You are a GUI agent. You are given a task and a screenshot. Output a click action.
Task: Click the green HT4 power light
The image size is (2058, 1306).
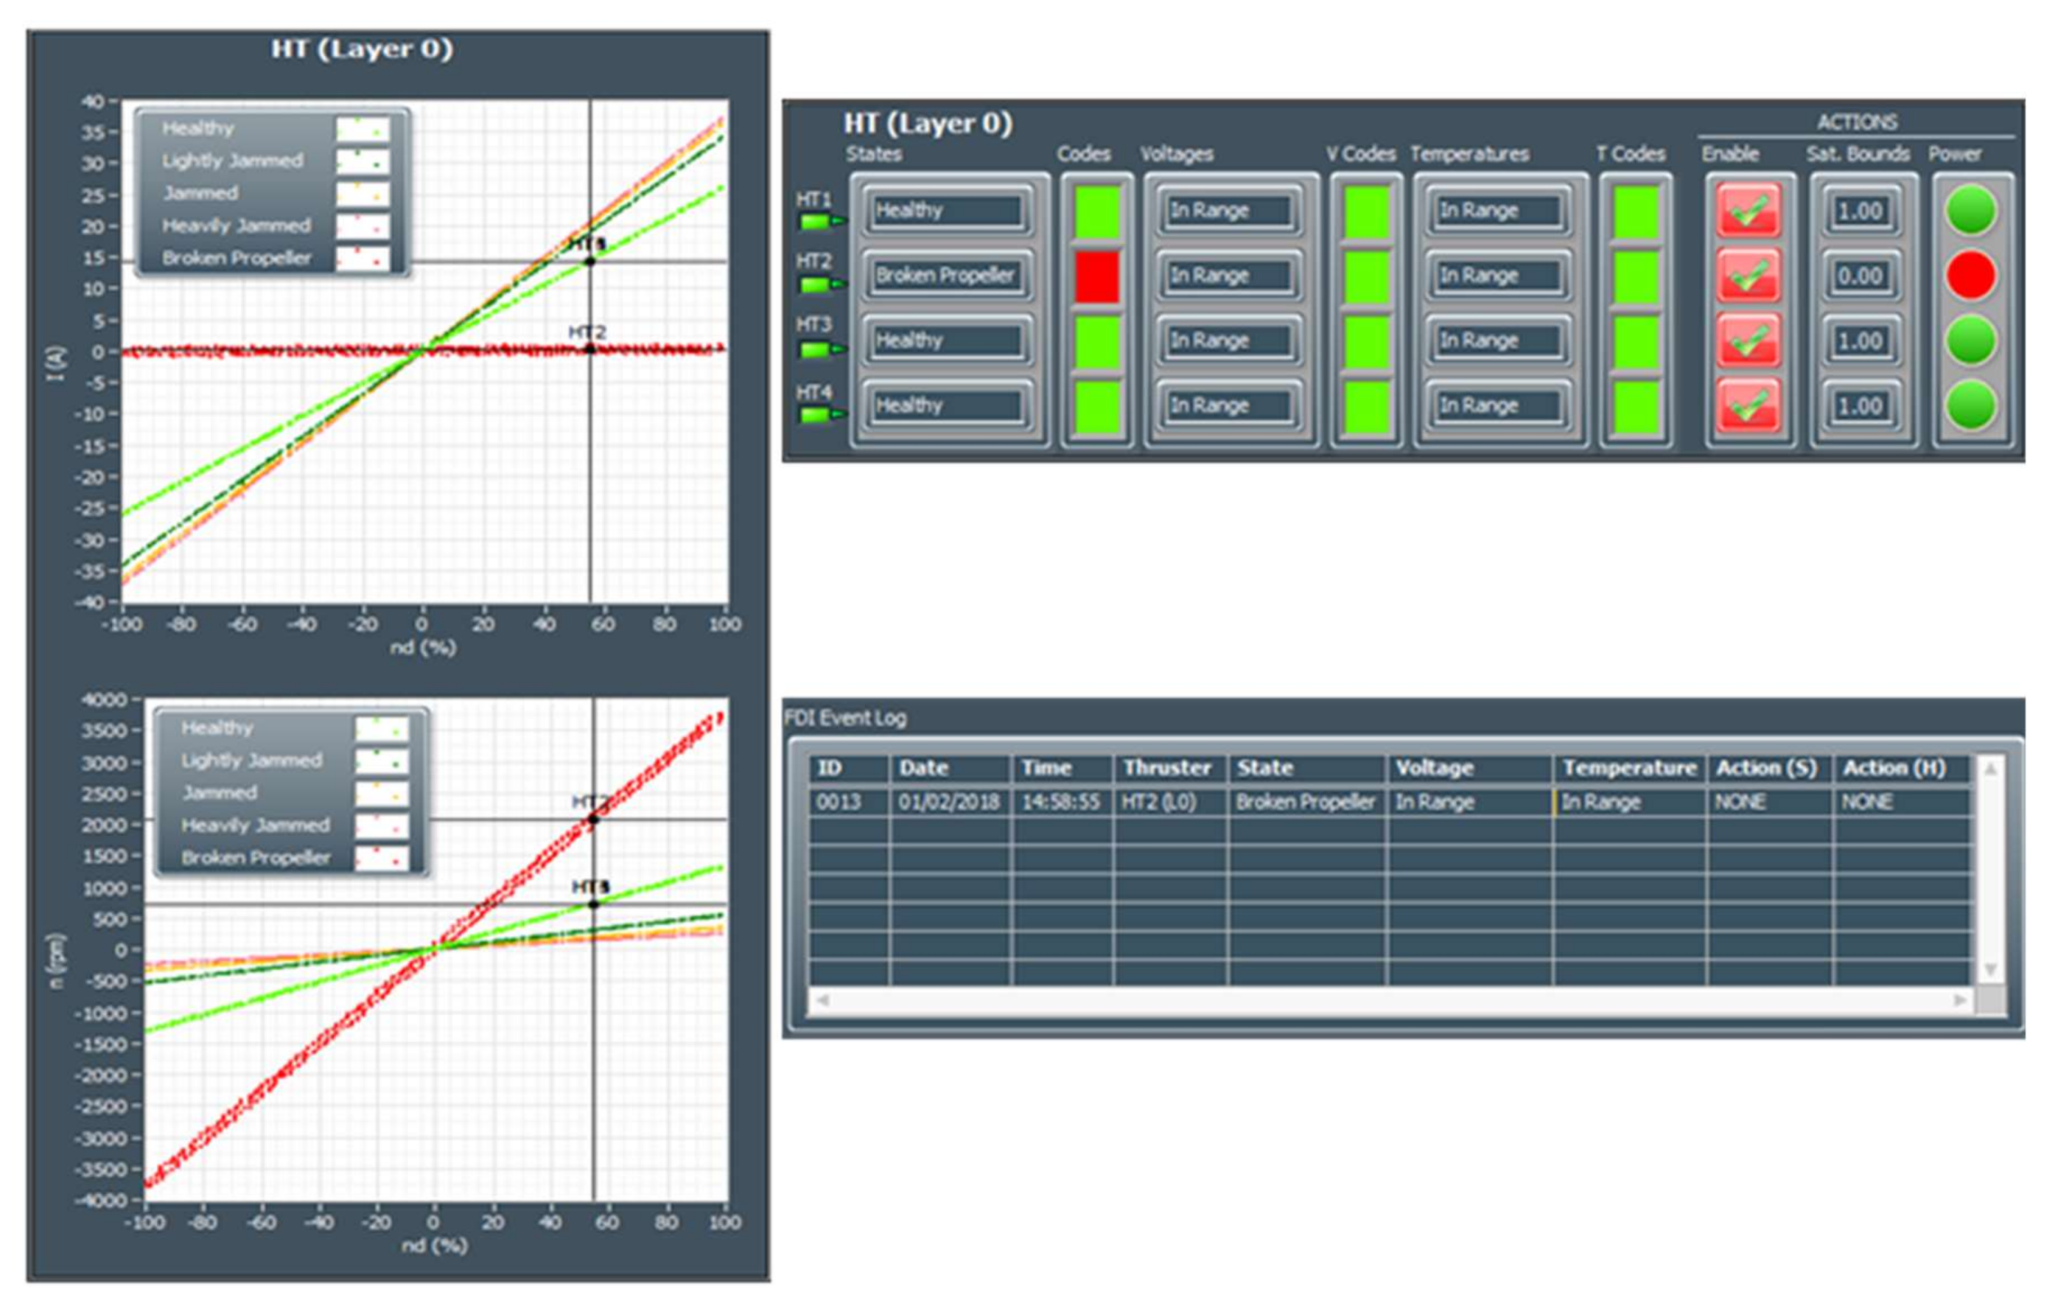pos(1971,405)
